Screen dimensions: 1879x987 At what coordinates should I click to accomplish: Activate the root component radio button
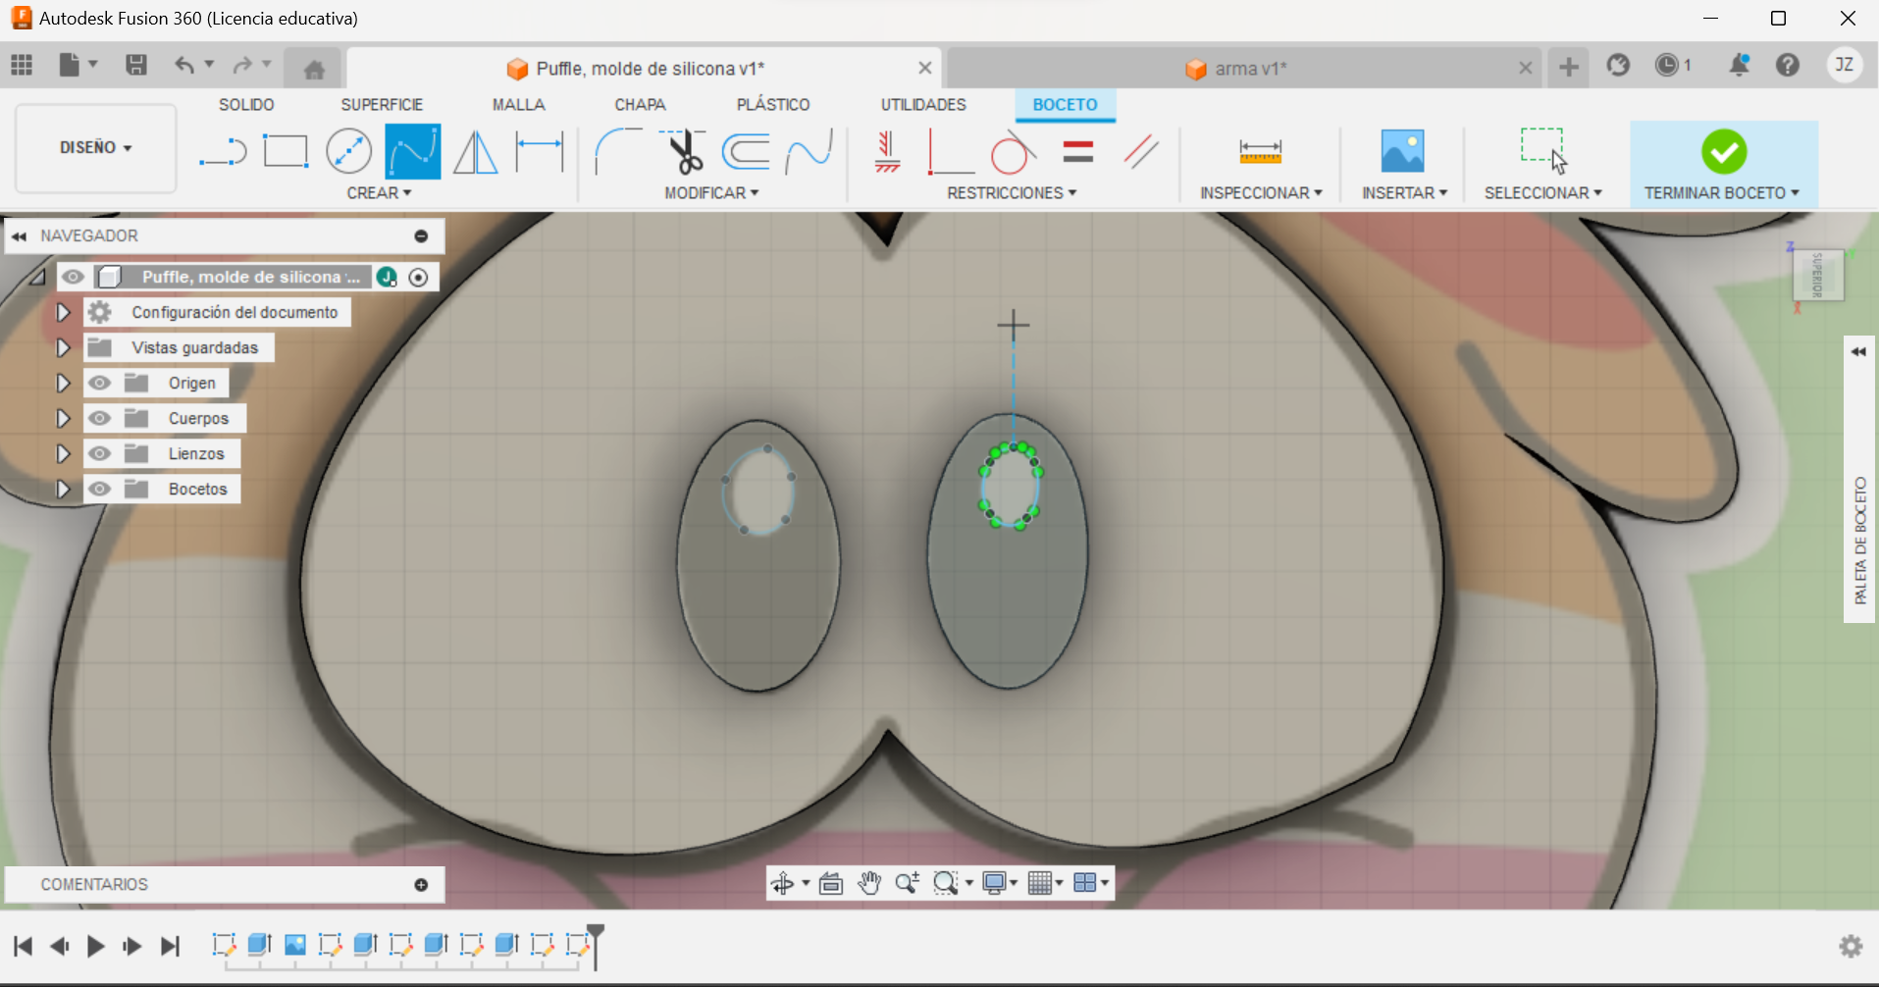click(x=418, y=277)
